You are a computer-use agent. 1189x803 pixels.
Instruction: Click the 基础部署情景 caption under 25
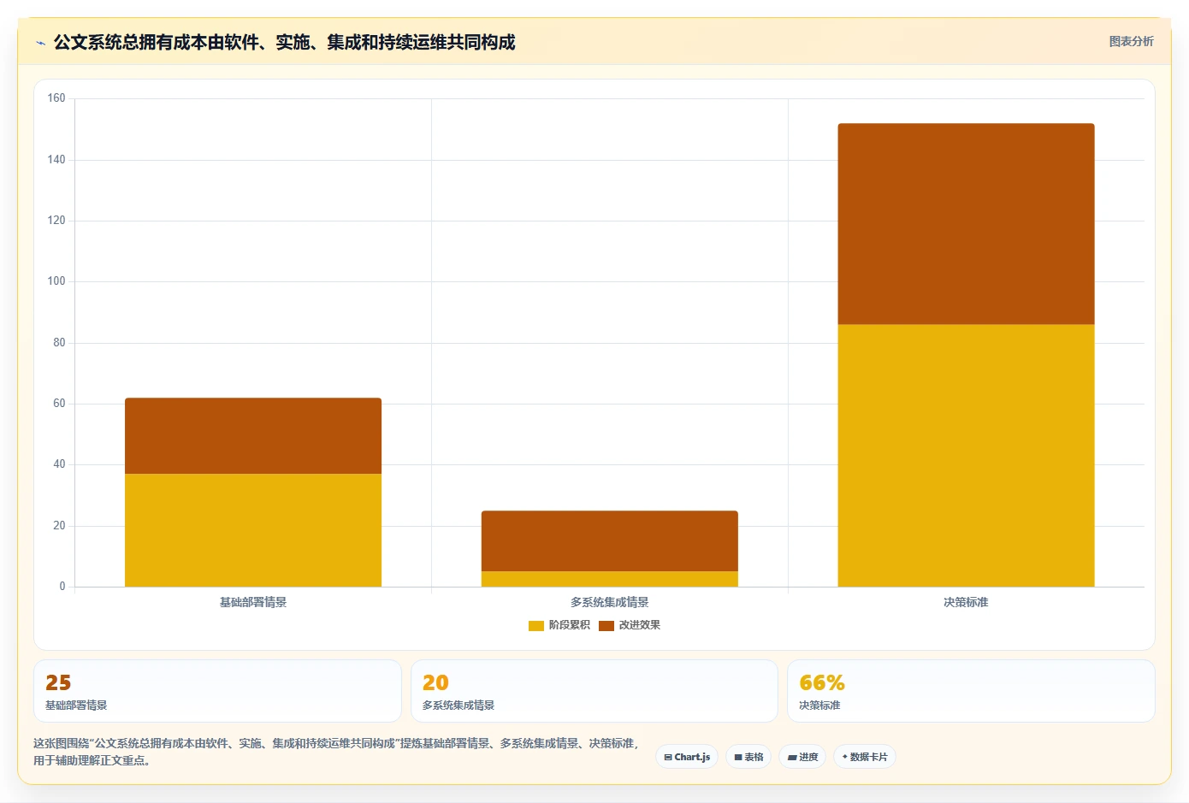(x=76, y=706)
